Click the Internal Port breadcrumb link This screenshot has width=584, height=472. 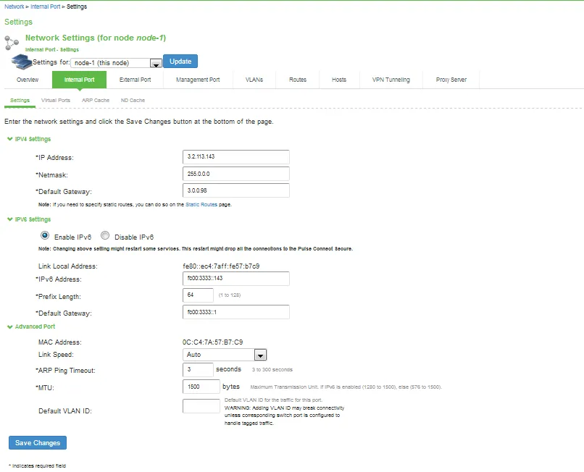pyautogui.click(x=46, y=7)
